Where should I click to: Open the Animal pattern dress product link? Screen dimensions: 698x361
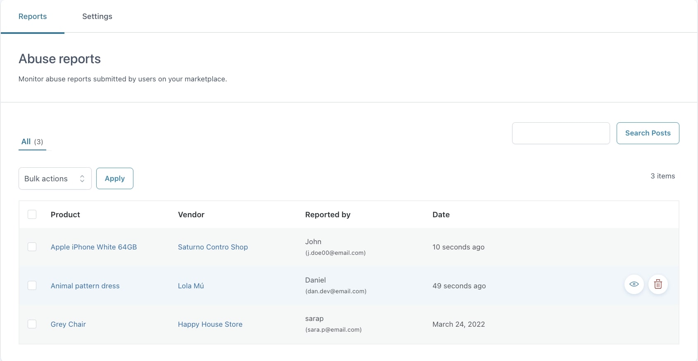(x=85, y=286)
